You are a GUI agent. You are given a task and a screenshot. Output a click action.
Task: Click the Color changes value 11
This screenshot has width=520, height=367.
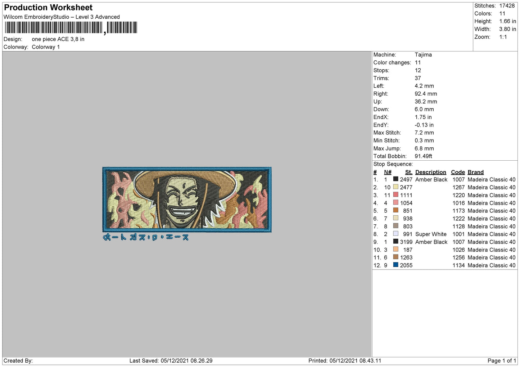coord(418,63)
